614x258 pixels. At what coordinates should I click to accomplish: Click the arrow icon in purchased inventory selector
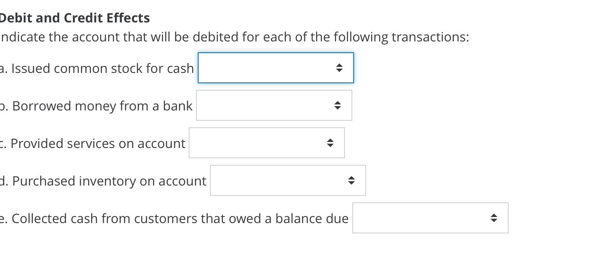pyautogui.click(x=351, y=180)
